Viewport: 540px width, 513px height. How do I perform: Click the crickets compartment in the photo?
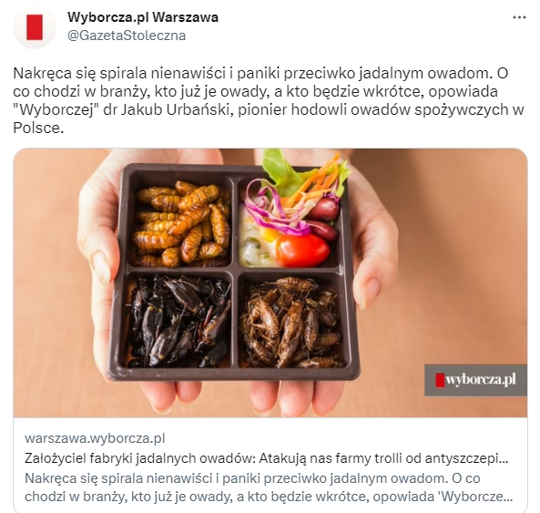[291, 321]
